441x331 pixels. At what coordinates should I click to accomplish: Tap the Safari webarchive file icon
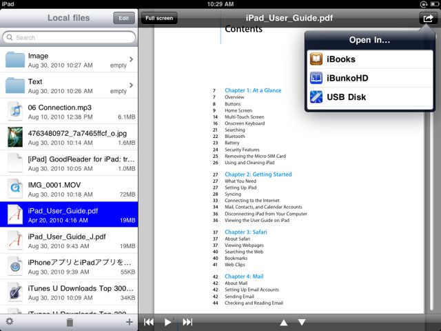pos(15,266)
